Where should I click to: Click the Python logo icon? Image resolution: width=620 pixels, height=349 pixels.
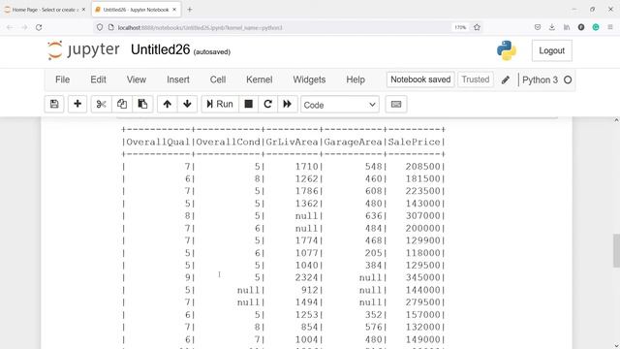tap(507, 50)
